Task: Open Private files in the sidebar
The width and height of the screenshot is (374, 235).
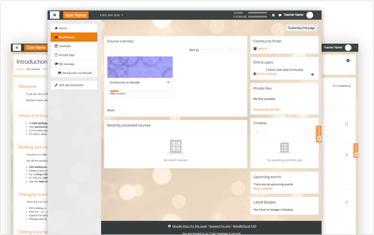Action: tap(74, 55)
